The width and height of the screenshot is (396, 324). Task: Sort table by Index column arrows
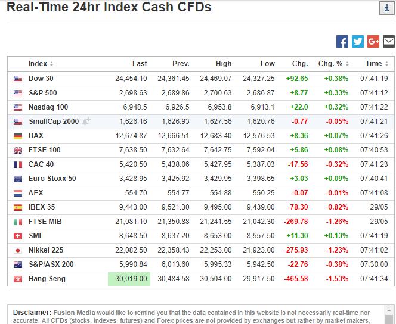[x=51, y=64]
